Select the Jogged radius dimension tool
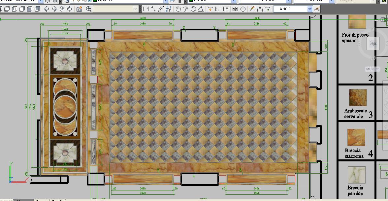Image resolution: width=388 pixels, height=201 pixels. point(186,9)
